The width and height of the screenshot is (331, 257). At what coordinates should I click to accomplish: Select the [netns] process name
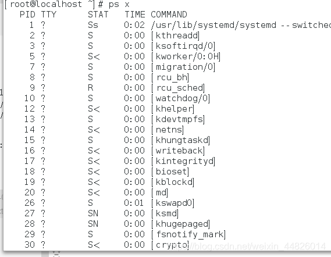(x=168, y=130)
